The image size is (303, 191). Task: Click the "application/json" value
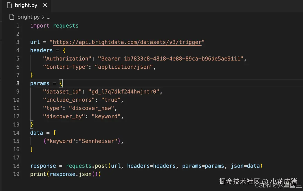(124, 67)
